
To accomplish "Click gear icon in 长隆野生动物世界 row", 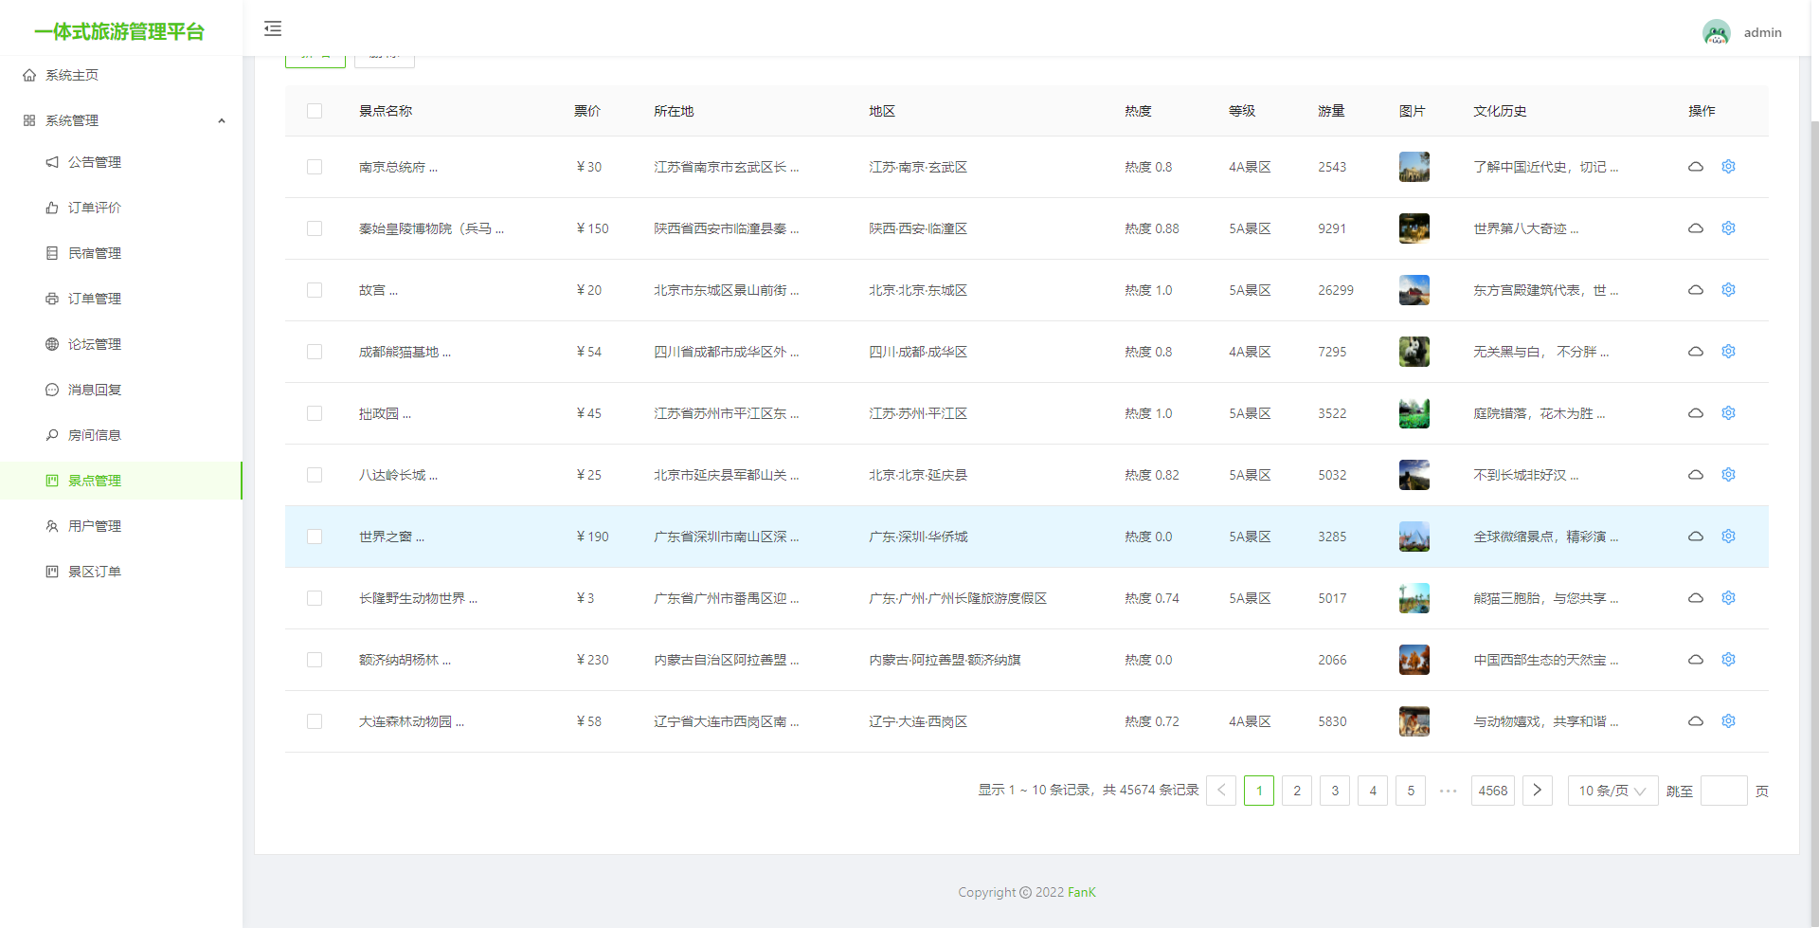I will tap(1728, 598).
